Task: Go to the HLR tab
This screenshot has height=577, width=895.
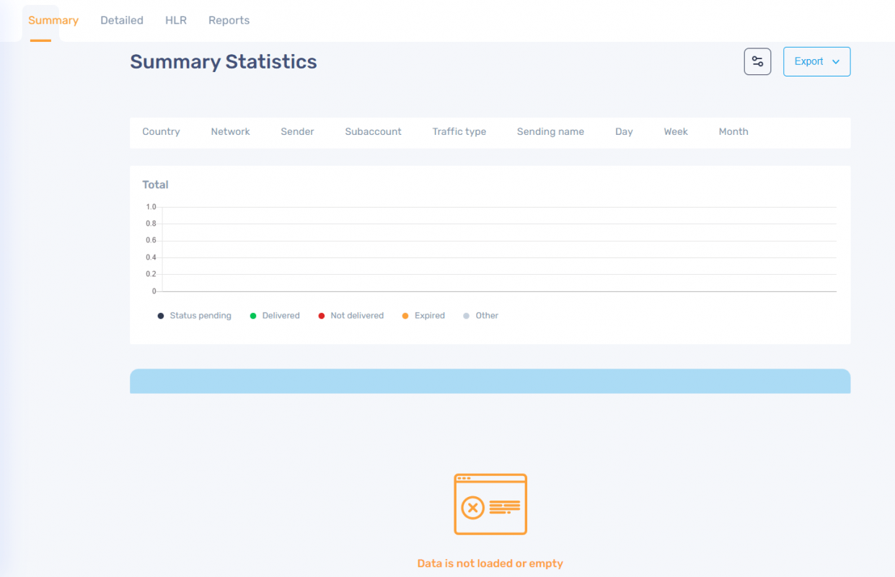Action: click(176, 20)
